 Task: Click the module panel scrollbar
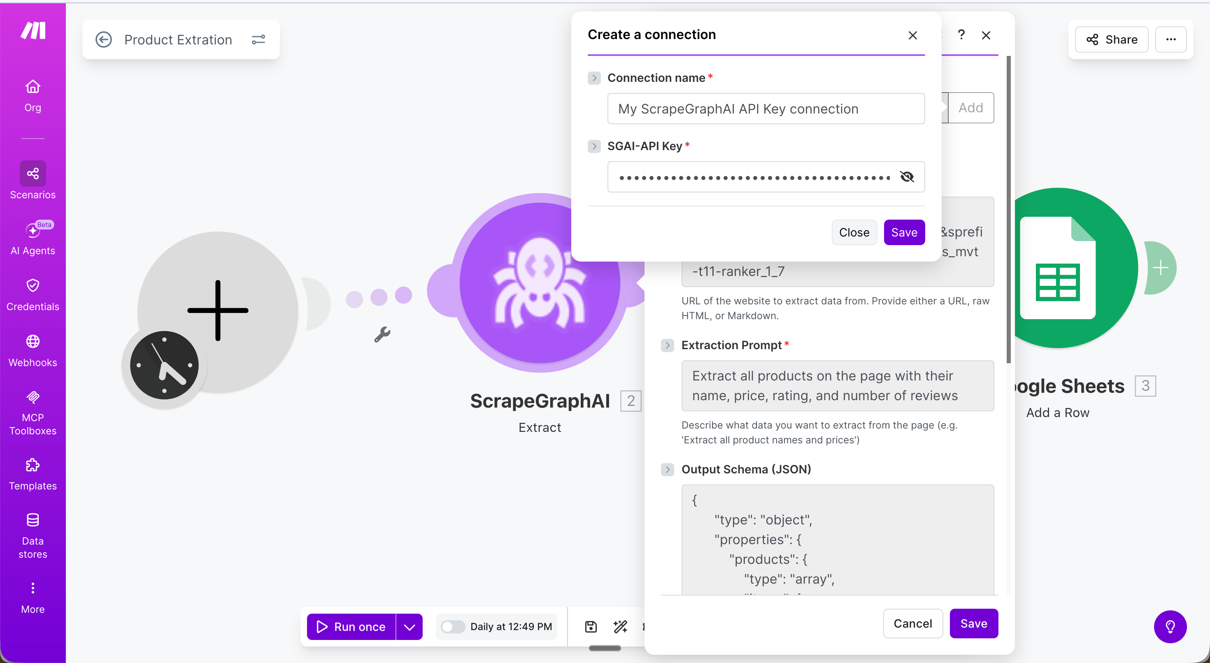[x=1008, y=209]
